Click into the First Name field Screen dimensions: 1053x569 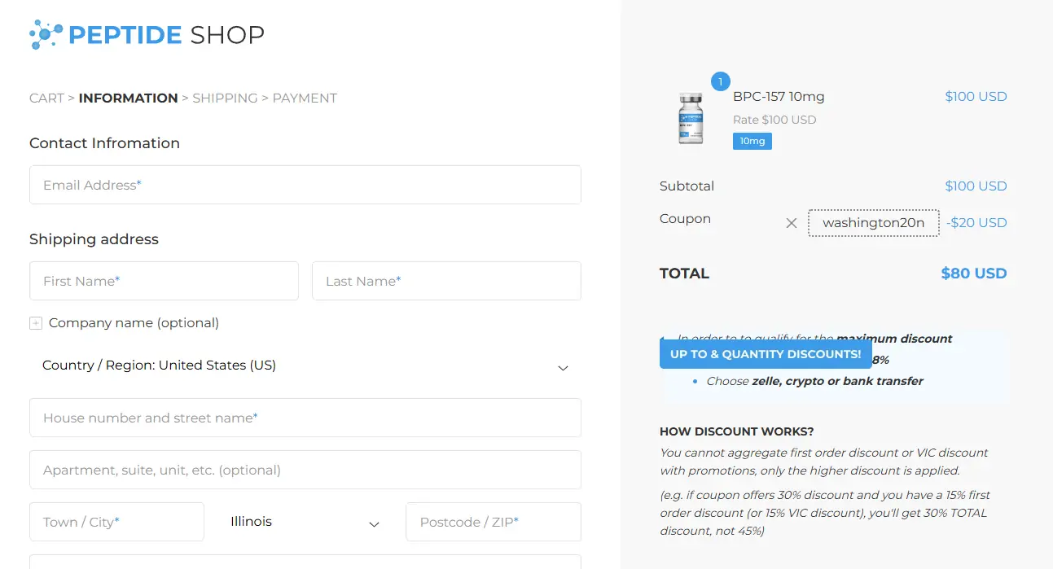[x=164, y=281]
